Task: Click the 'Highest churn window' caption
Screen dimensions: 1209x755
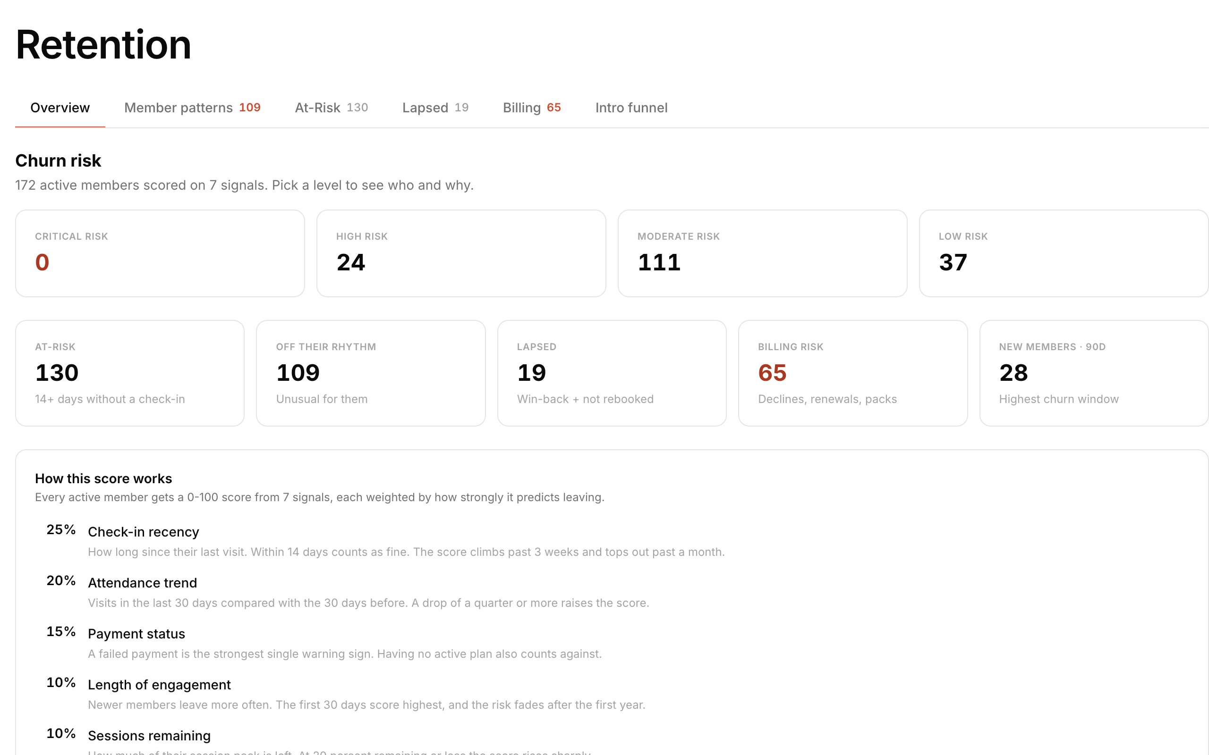Action: pyautogui.click(x=1059, y=399)
